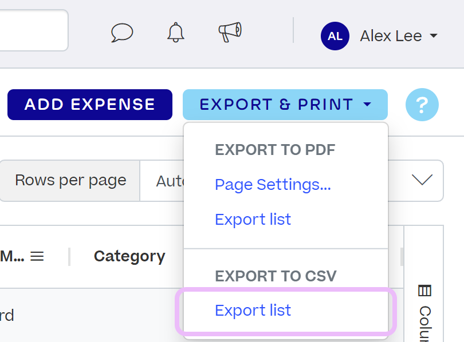Sort by the Category column header
This screenshot has width=464, height=342.
coord(129,256)
